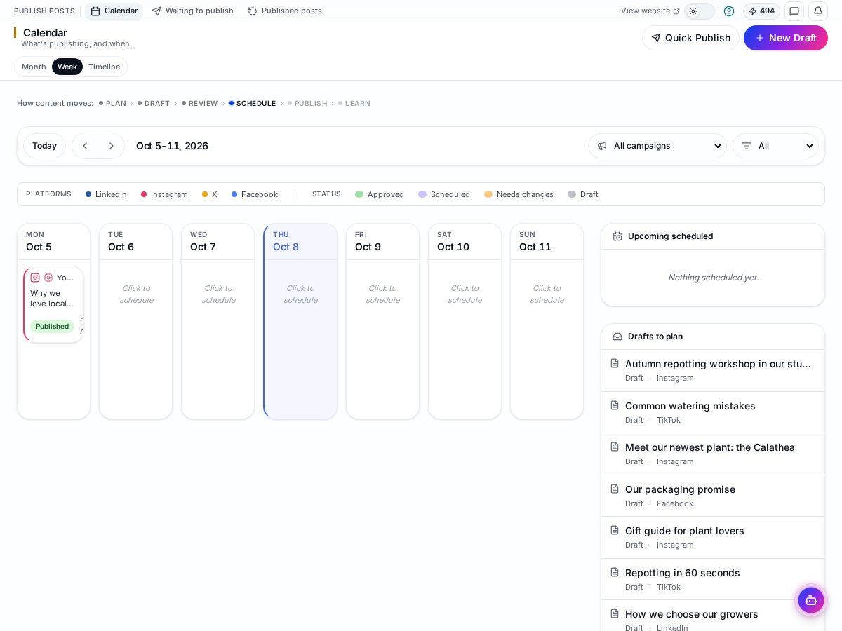This screenshot has height=631, width=842.
Task: Go to the next week
Action: [111, 146]
